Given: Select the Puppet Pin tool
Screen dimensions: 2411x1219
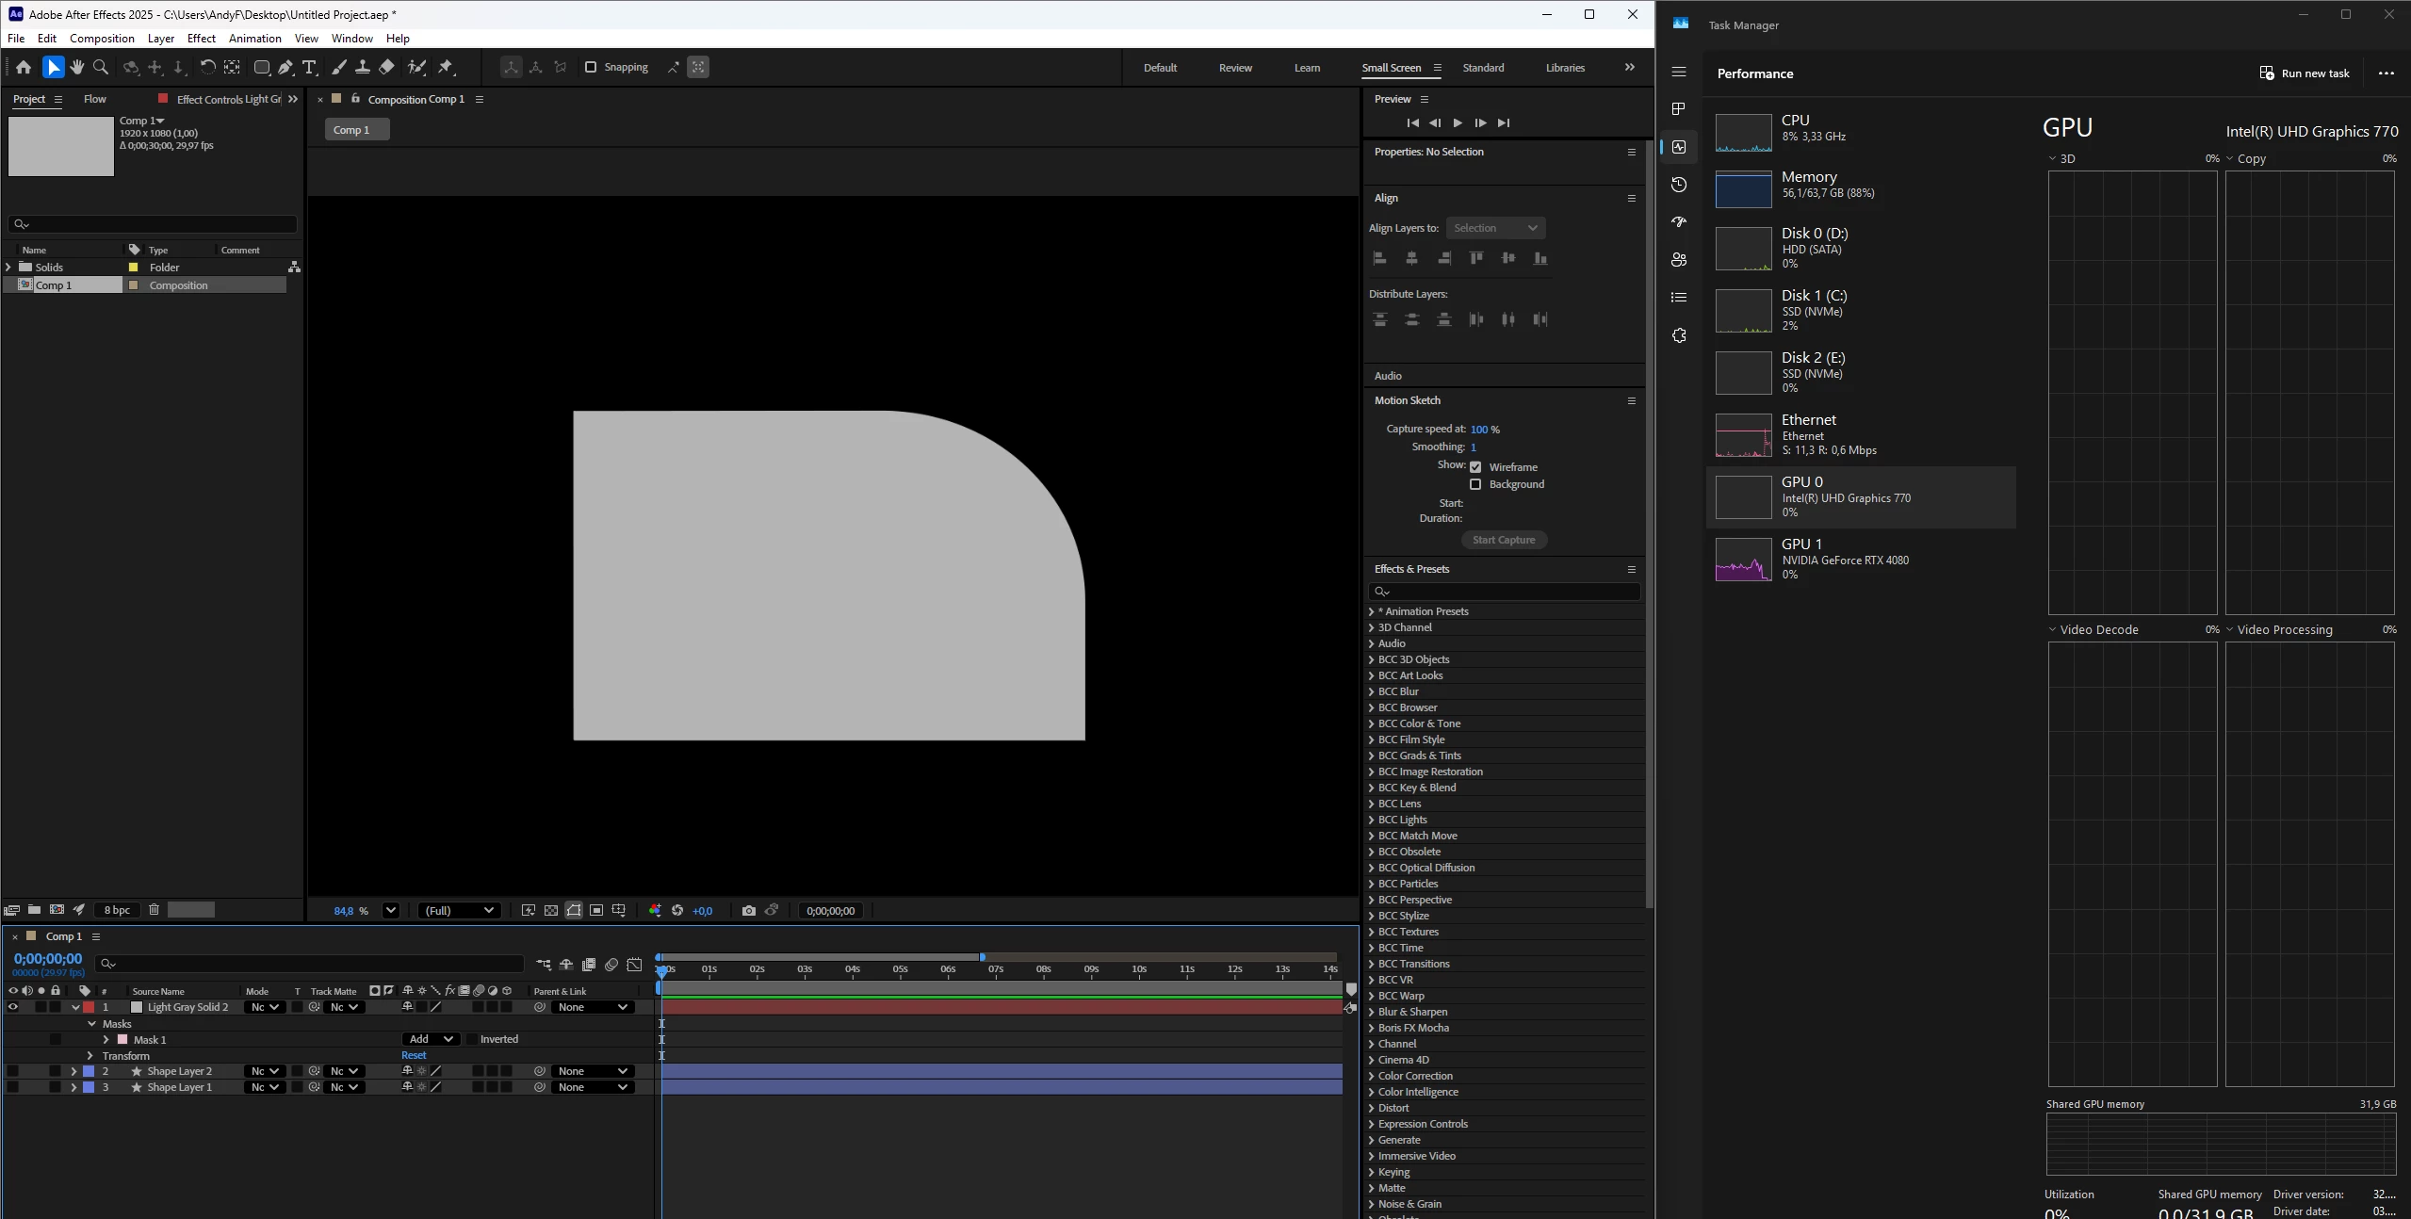Looking at the screenshot, I should pyautogui.click(x=446, y=67).
